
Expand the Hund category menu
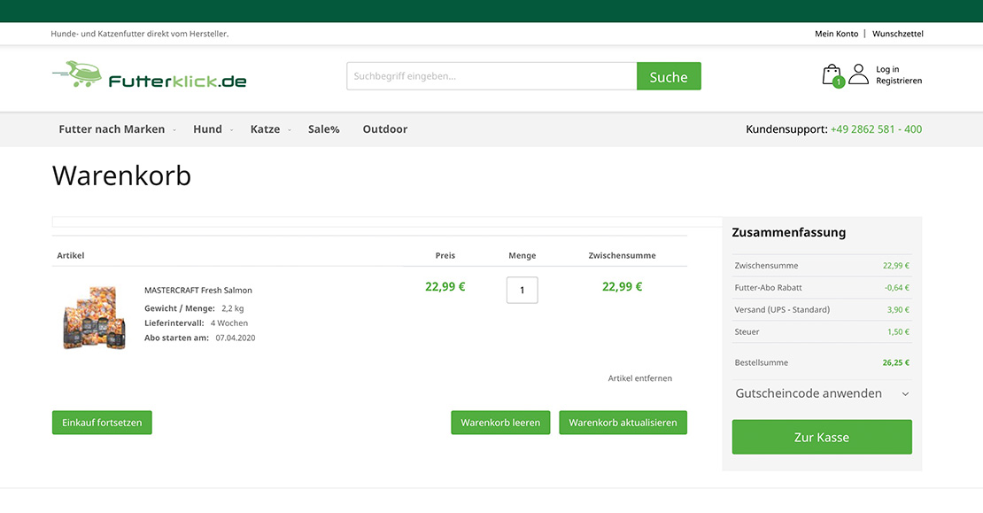point(208,129)
